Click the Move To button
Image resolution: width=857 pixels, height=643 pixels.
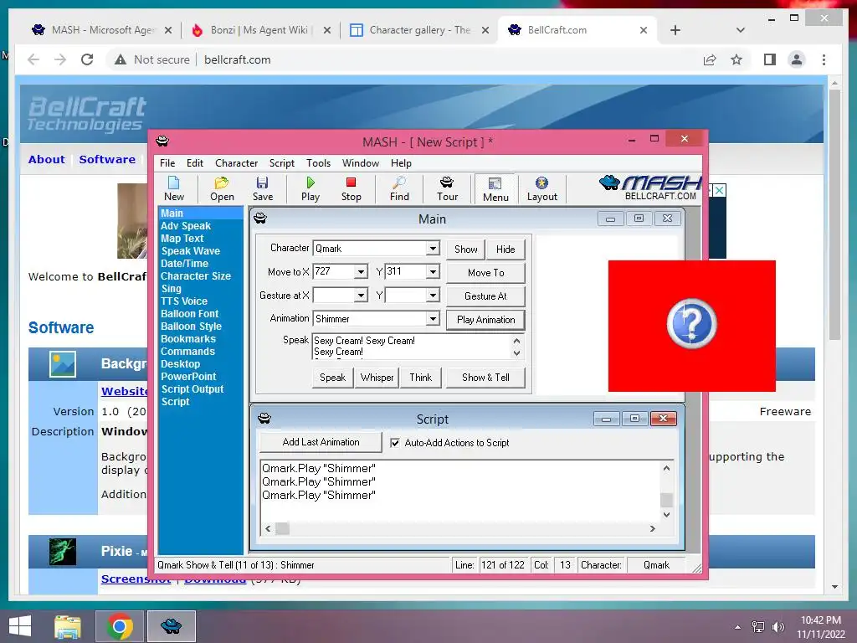coord(486,273)
